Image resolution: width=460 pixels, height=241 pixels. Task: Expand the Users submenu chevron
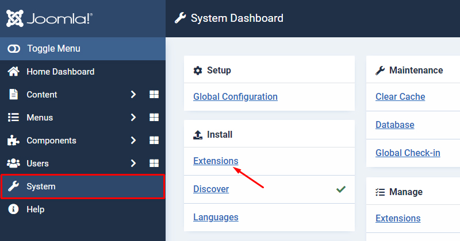point(133,164)
